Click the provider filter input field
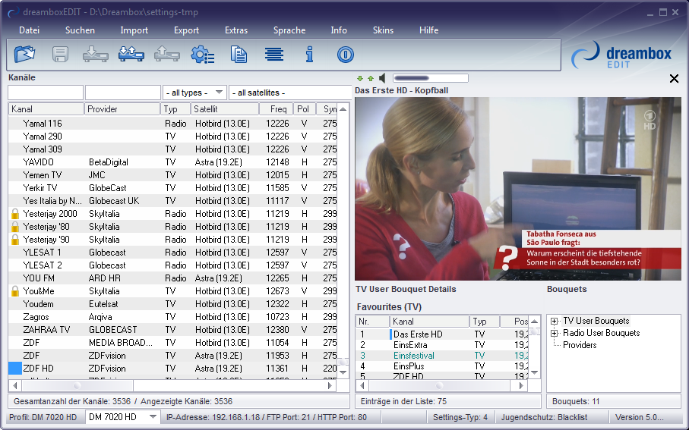This screenshot has width=689, height=430. (x=122, y=93)
